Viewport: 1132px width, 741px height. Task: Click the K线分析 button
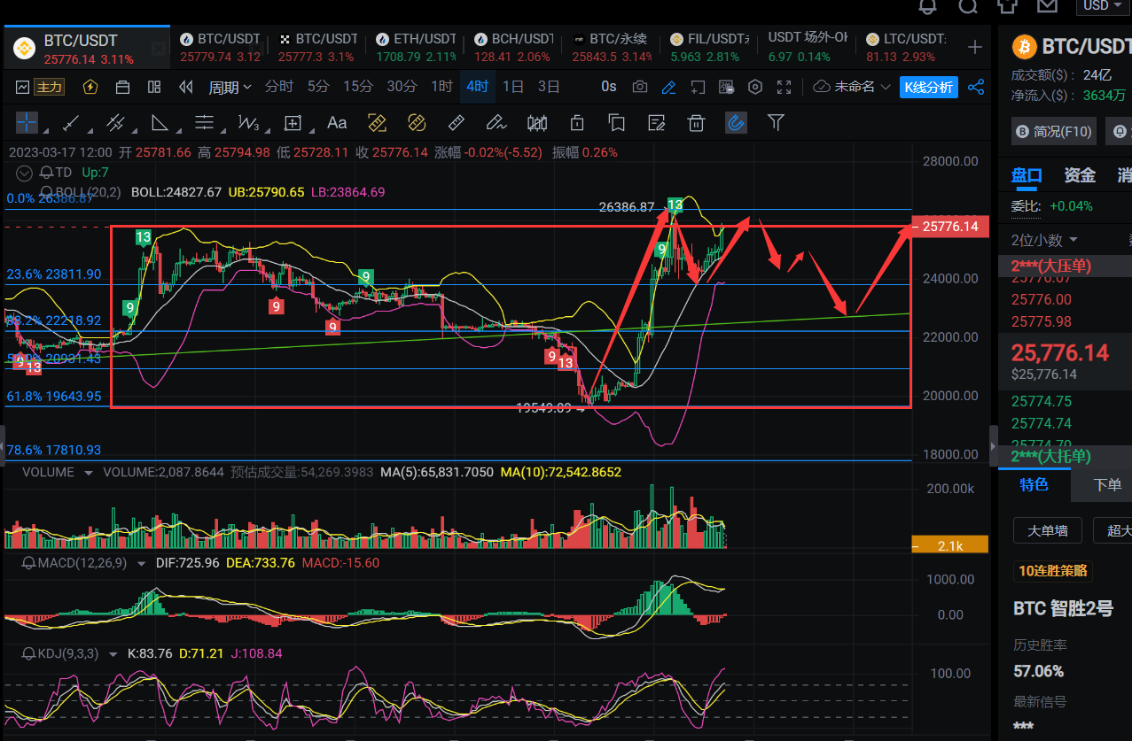[x=928, y=87]
